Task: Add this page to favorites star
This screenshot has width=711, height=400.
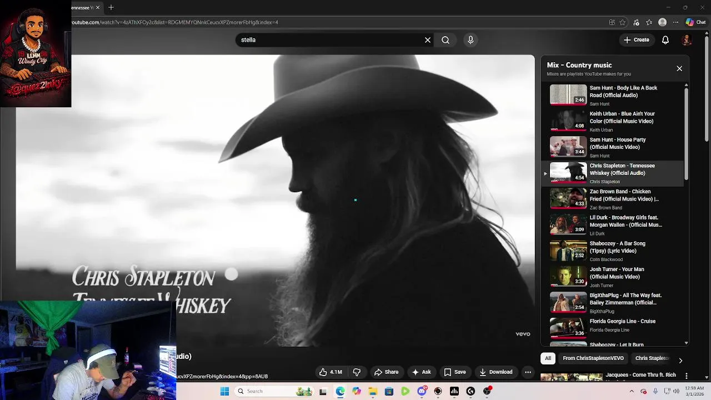Action: point(623,22)
